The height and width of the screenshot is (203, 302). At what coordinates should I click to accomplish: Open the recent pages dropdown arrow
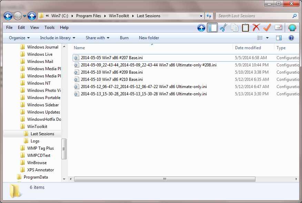pyautogui.click(x=25, y=16)
